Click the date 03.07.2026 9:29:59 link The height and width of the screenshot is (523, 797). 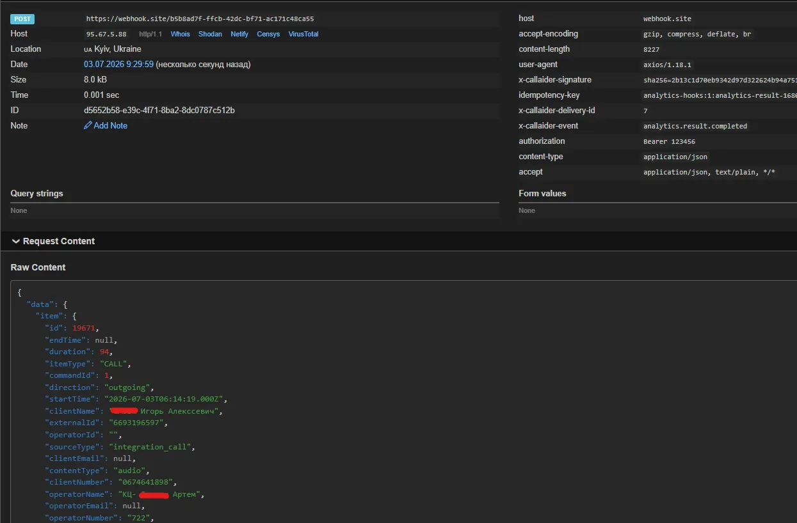point(118,65)
